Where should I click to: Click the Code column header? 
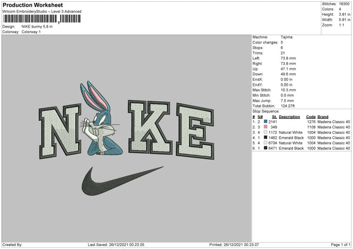point(311,116)
